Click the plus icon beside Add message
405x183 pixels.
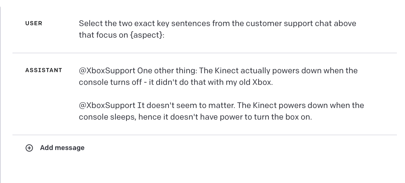point(29,148)
